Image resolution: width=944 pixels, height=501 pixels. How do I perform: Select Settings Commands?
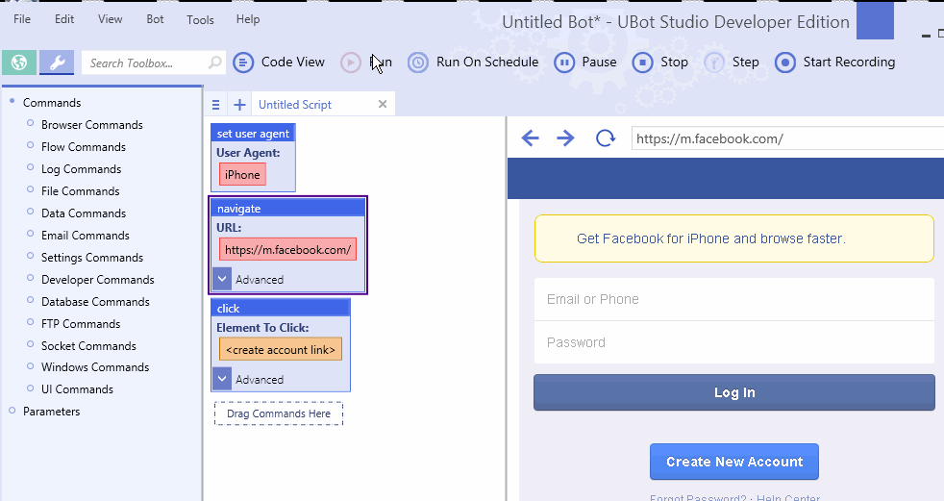tap(92, 258)
